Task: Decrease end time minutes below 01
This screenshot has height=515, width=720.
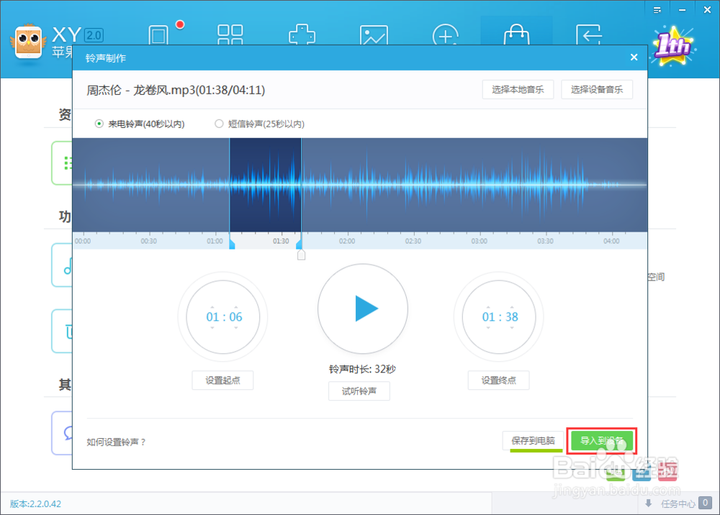Action: click(x=488, y=328)
